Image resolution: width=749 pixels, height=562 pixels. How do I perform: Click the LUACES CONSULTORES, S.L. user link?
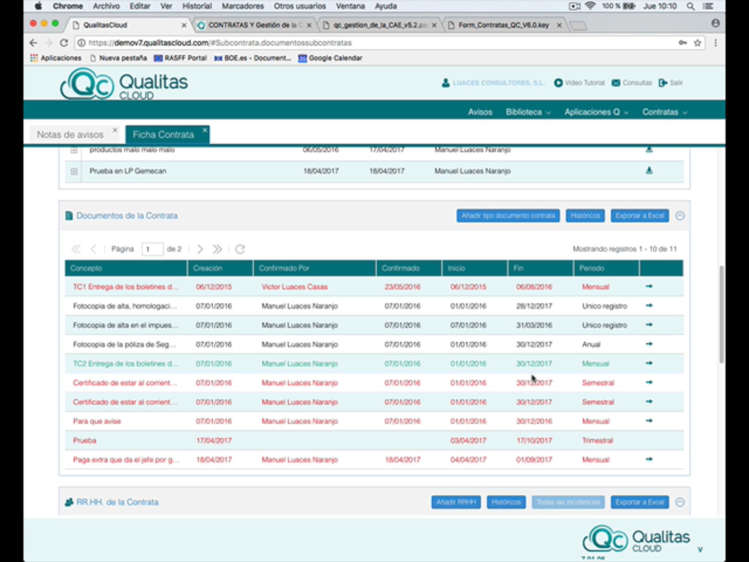pos(493,83)
